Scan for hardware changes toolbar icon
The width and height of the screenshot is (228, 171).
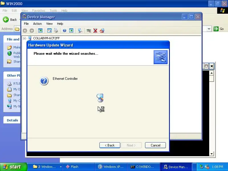point(80,31)
